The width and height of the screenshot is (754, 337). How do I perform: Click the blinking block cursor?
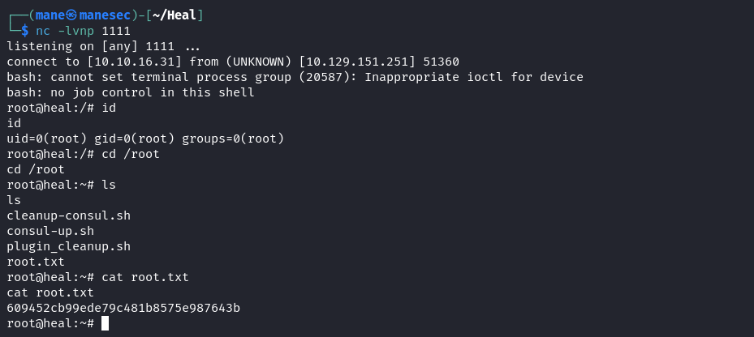tap(106, 323)
